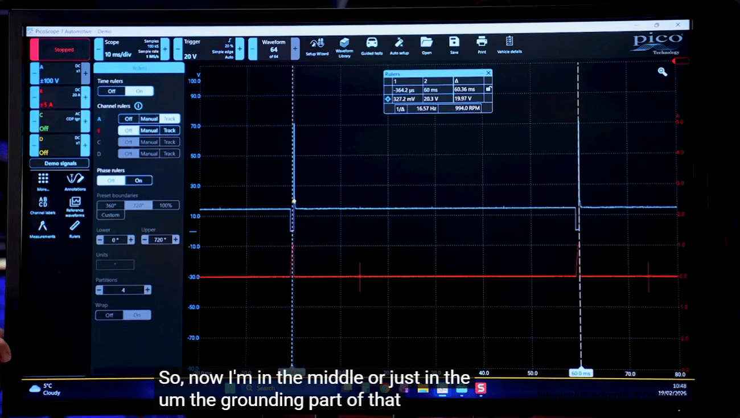Turn Phase rulers Off
Screen dimensions: 740x418
111,181
